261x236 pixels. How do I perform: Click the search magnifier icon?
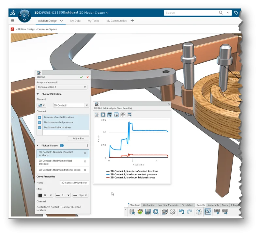(x=221, y=13)
